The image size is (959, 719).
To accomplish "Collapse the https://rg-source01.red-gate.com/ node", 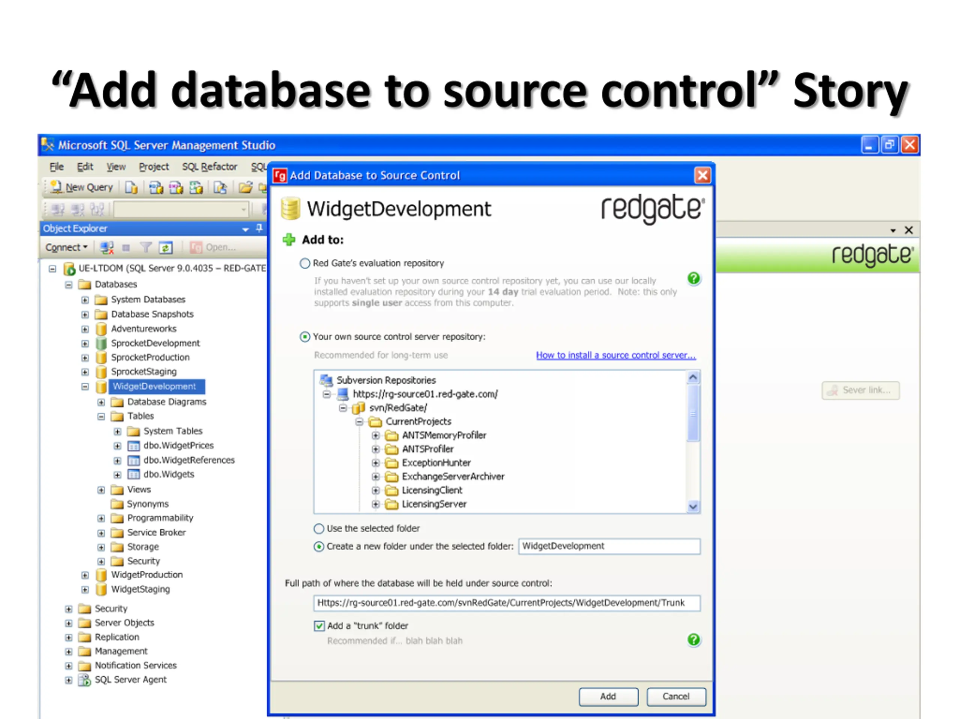I will [x=327, y=394].
